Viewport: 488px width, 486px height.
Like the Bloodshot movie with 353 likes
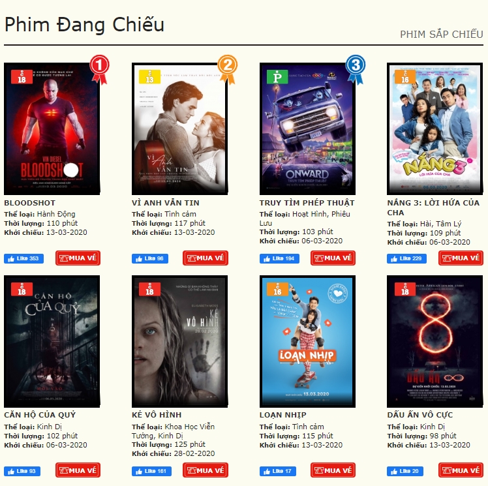[23, 258]
